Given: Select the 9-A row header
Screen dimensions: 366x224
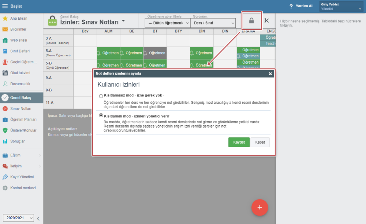Looking at the screenshot, I should [x=58, y=77].
